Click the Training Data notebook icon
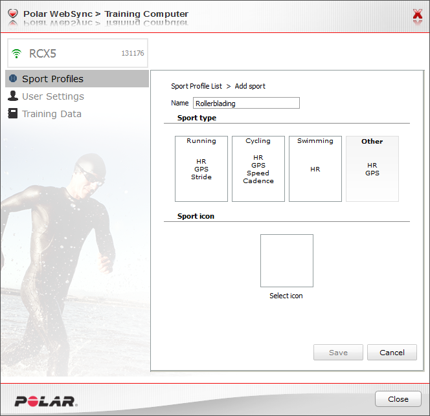The width and height of the screenshot is (430, 416). pyautogui.click(x=12, y=113)
